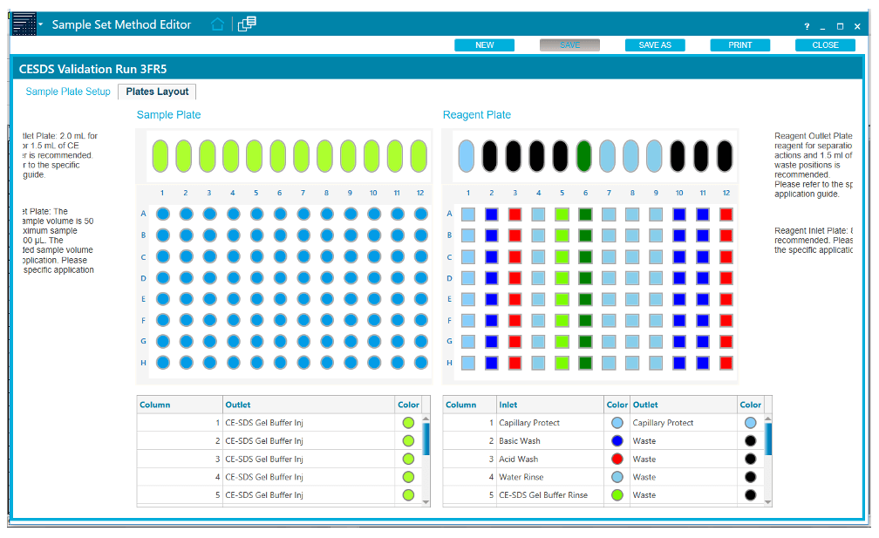Screen dimensions: 879x538
Task: Open the window switcher icon
Action: point(247,24)
